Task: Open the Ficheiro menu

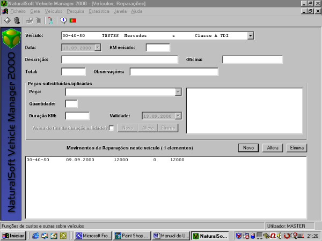Action: pyautogui.click(x=18, y=11)
